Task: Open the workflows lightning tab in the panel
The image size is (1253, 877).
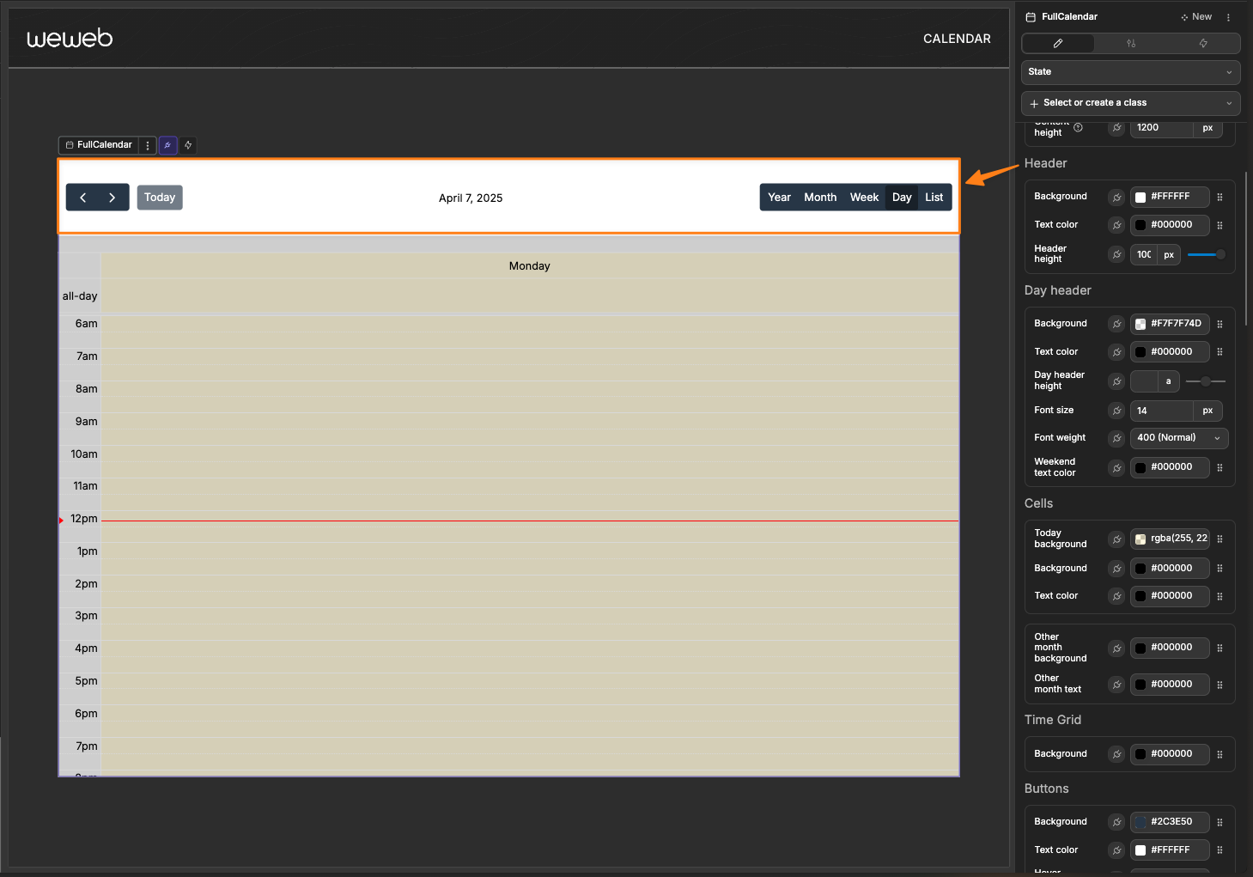Action: point(1202,43)
